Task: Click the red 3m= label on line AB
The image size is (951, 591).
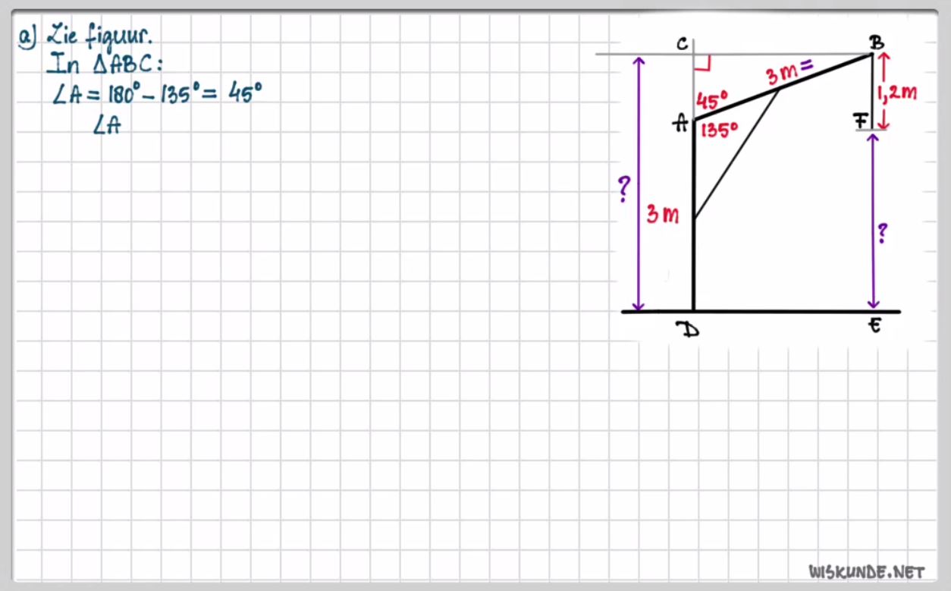Action: (789, 72)
